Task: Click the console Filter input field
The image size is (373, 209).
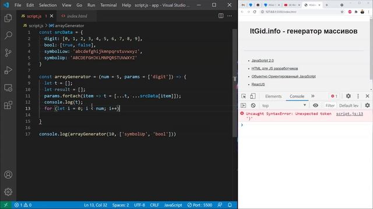Action: pyautogui.click(x=330, y=106)
